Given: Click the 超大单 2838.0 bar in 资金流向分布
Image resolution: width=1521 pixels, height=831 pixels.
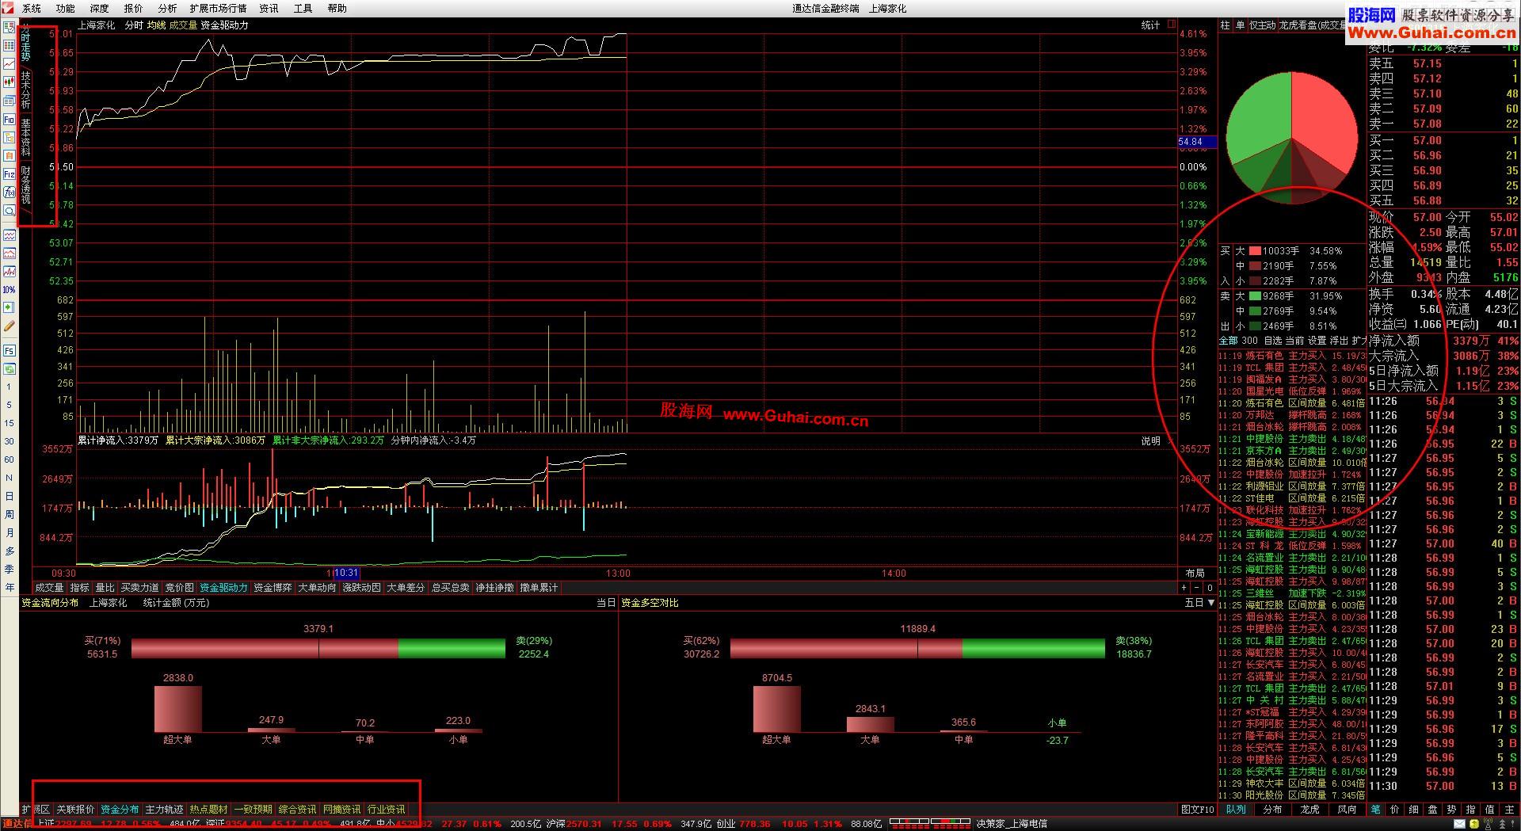Looking at the screenshot, I should pyautogui.click(x=177, y=709).
